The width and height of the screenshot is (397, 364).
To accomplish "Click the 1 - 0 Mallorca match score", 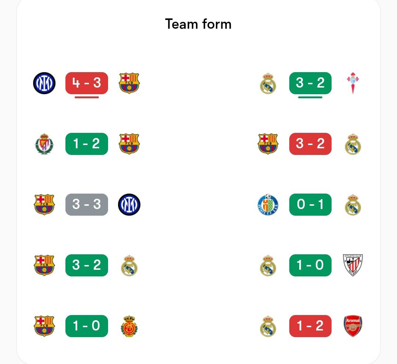I will pos(87,326).
